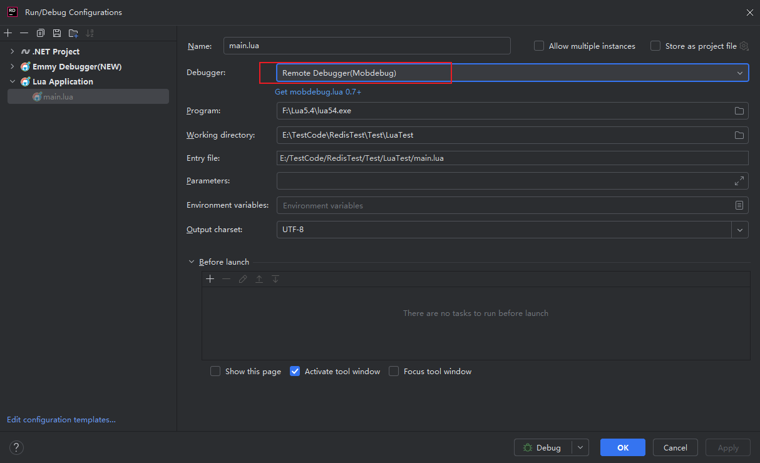
Task: Open Environment variables editor dialog
Action: click(739, 205)
